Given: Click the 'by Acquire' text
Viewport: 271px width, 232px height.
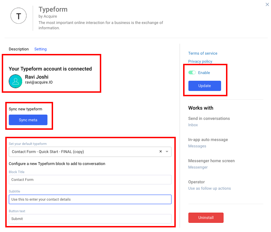Looking at the screenshot, I should (48, 16).
